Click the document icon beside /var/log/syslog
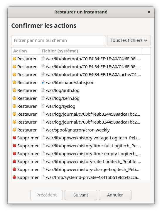This screenshot has height=212, width=162. 43,106
